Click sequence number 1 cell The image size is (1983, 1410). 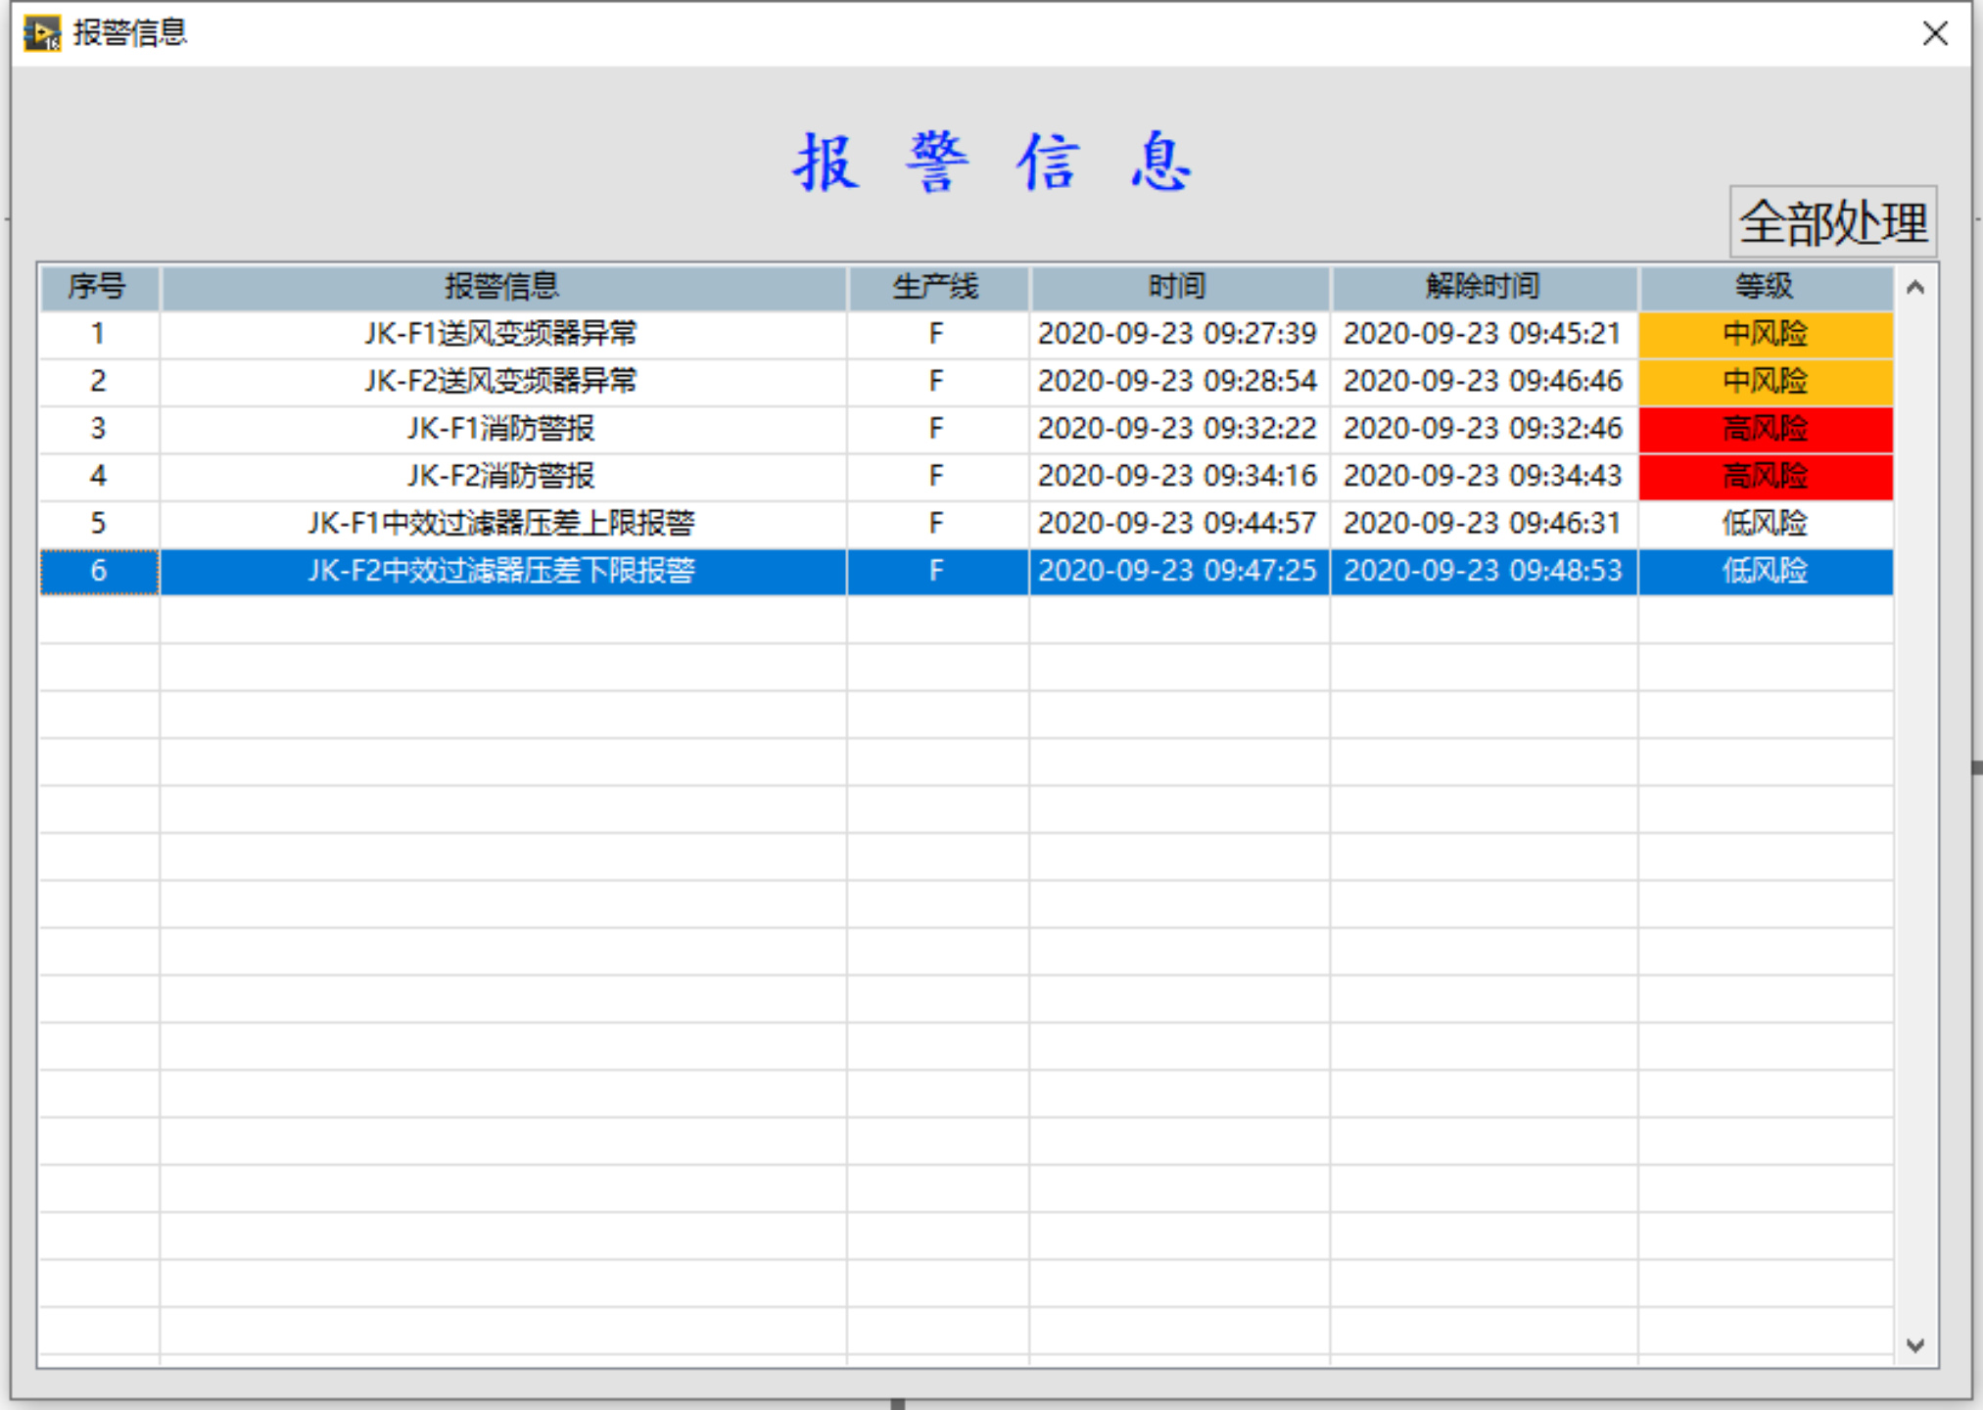coord(99,334)
